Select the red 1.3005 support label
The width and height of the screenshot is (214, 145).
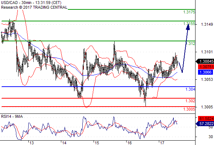pyautogui.click(x=189, y=109)
